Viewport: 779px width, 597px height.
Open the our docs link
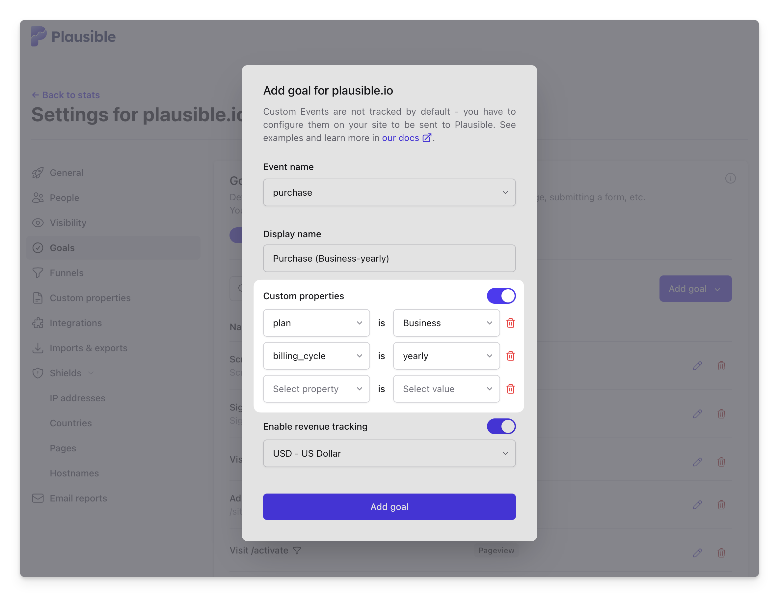(400, 138)
